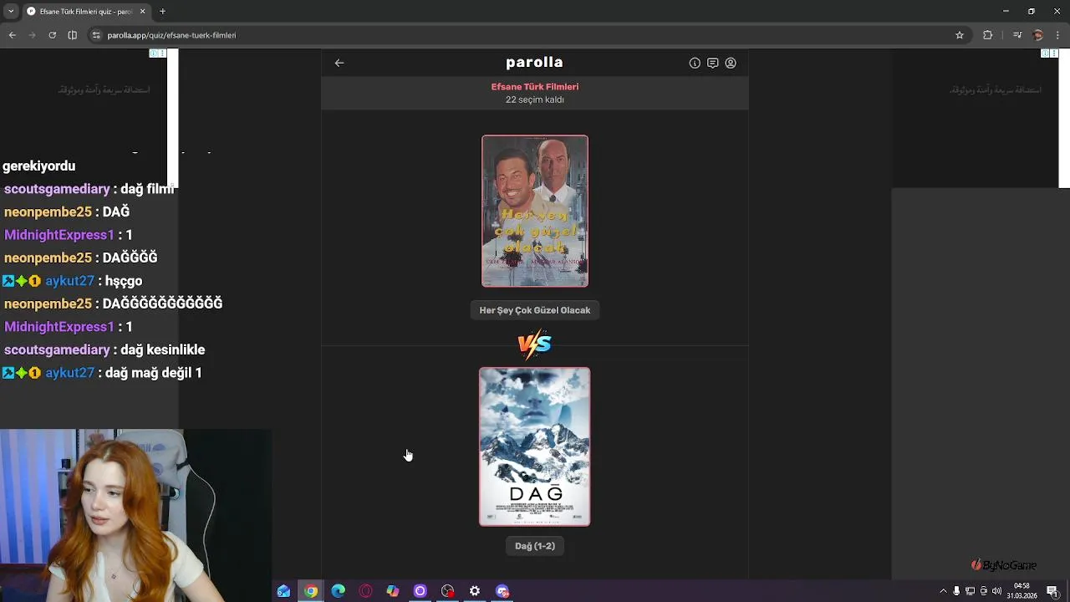1070x602 pixels.
Task: Click the Efsane Türk Filmleri quiz title
Action: pos(535,87)
